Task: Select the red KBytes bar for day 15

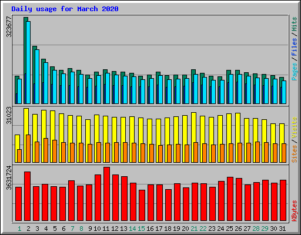Action: click(142, 206)
